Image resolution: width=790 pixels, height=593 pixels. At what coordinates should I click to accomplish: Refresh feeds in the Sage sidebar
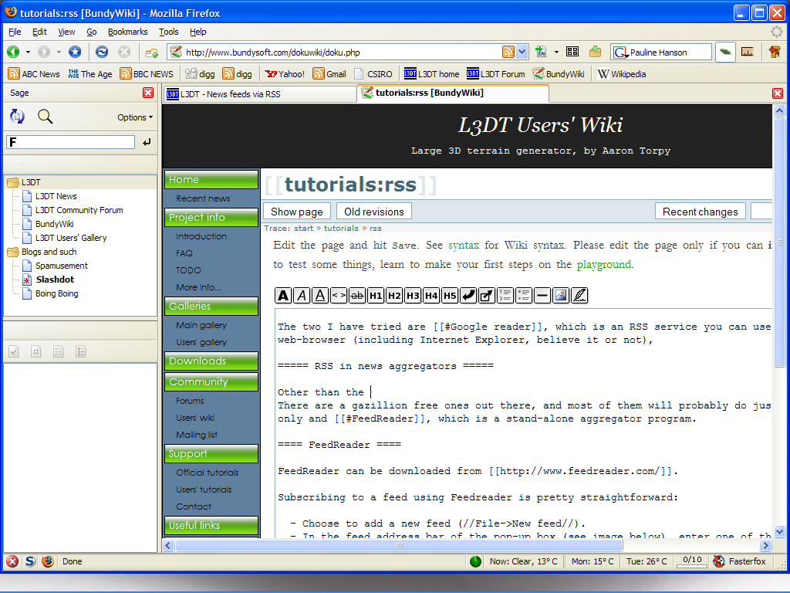pos(17,117)
